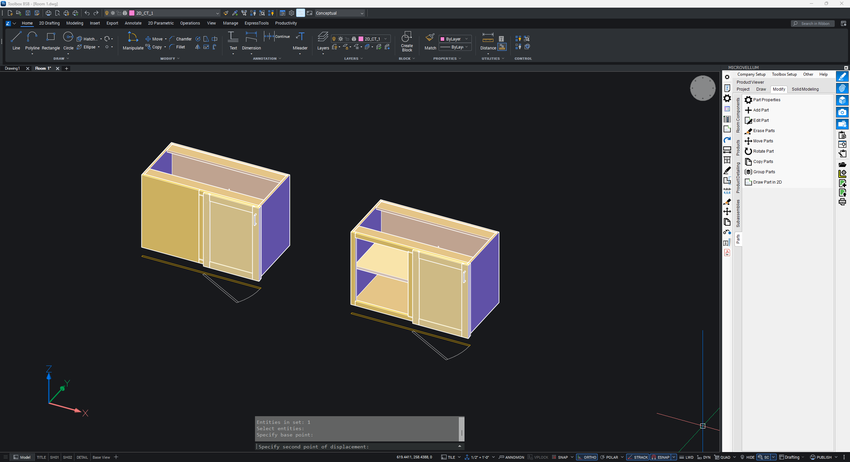
Task: Click the Match properties brush icon
Action: click(430, 38)
